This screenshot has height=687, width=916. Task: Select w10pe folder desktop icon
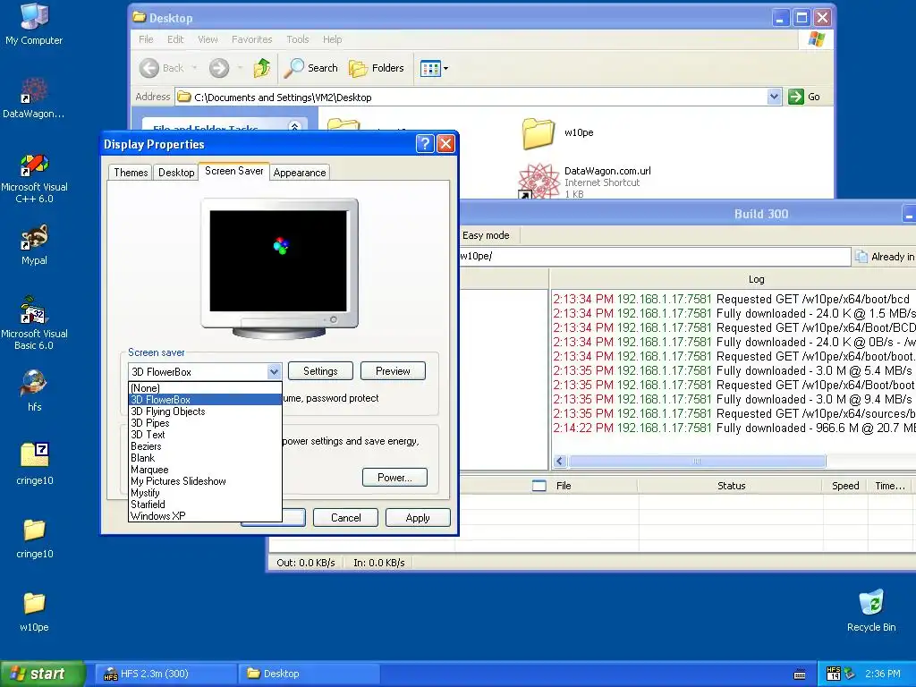click(34, 611)
